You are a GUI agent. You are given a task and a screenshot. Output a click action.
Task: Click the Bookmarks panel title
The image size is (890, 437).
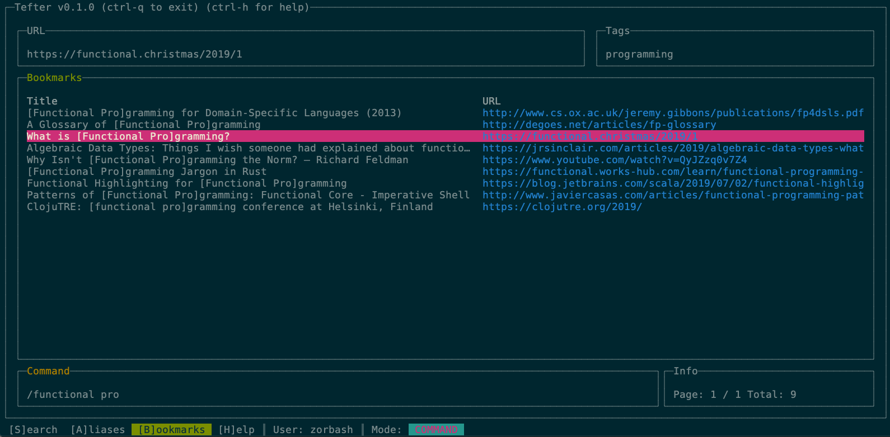click(x=54, y=78)
